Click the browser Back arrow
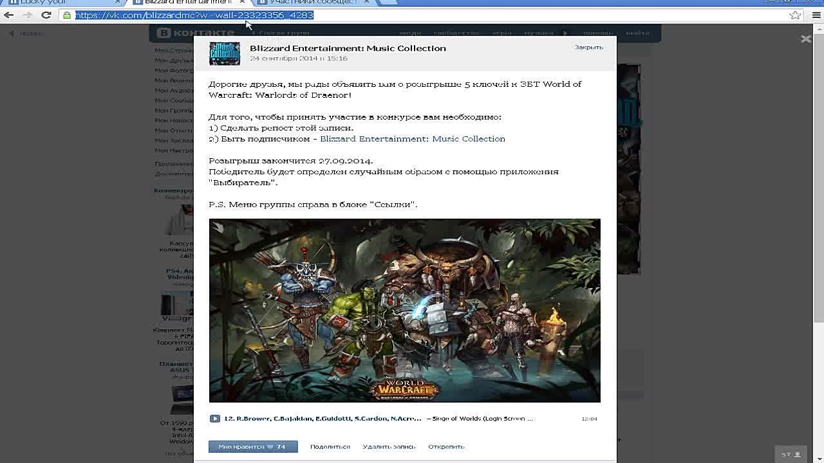This screenshot has height=463, width=824. coord(9,15)
